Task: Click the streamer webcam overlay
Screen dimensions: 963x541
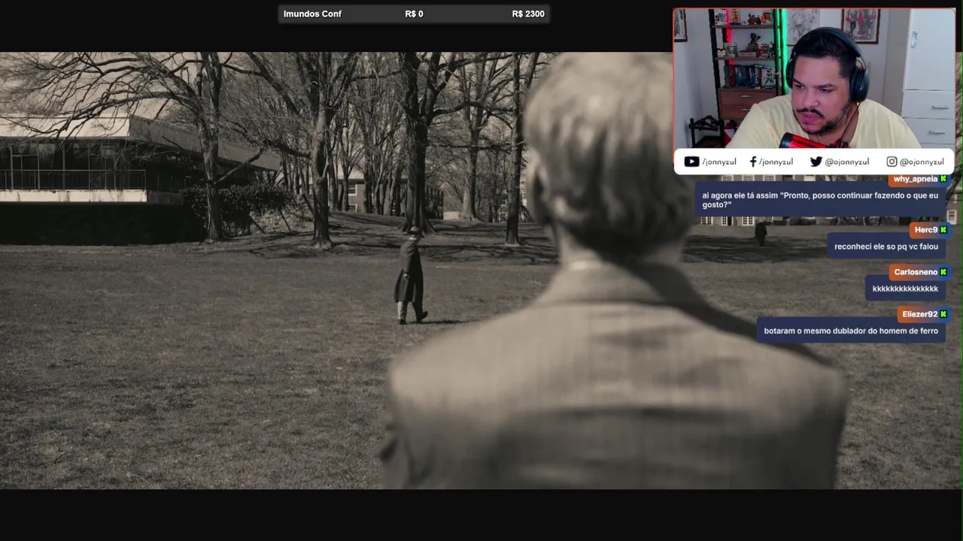Action: tap(814, 78)
